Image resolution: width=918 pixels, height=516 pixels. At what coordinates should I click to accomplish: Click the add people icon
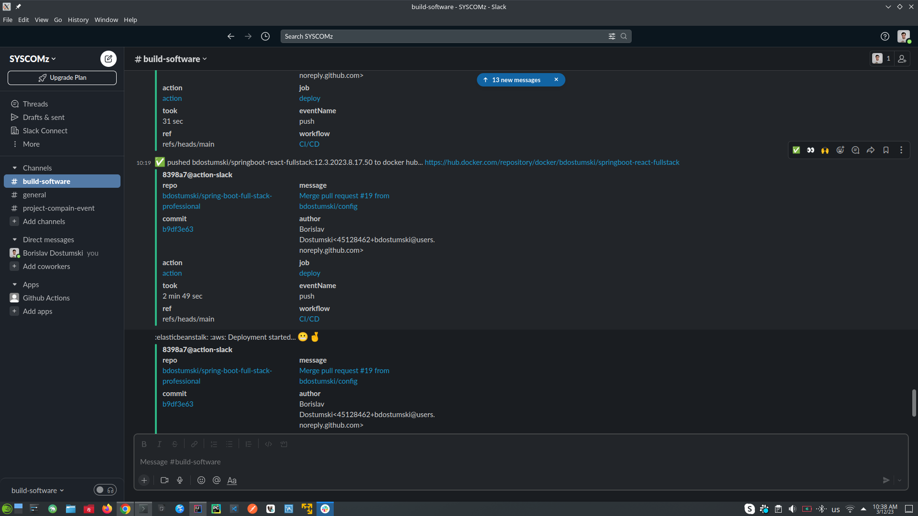(x=902, y=59)
